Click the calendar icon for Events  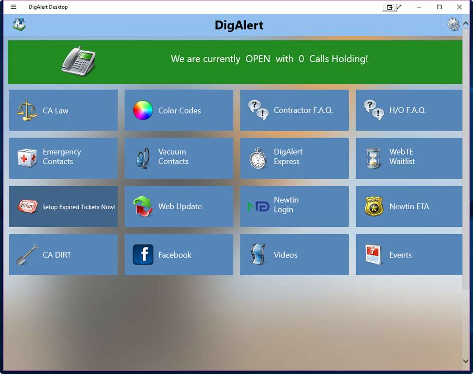point(373,255)
